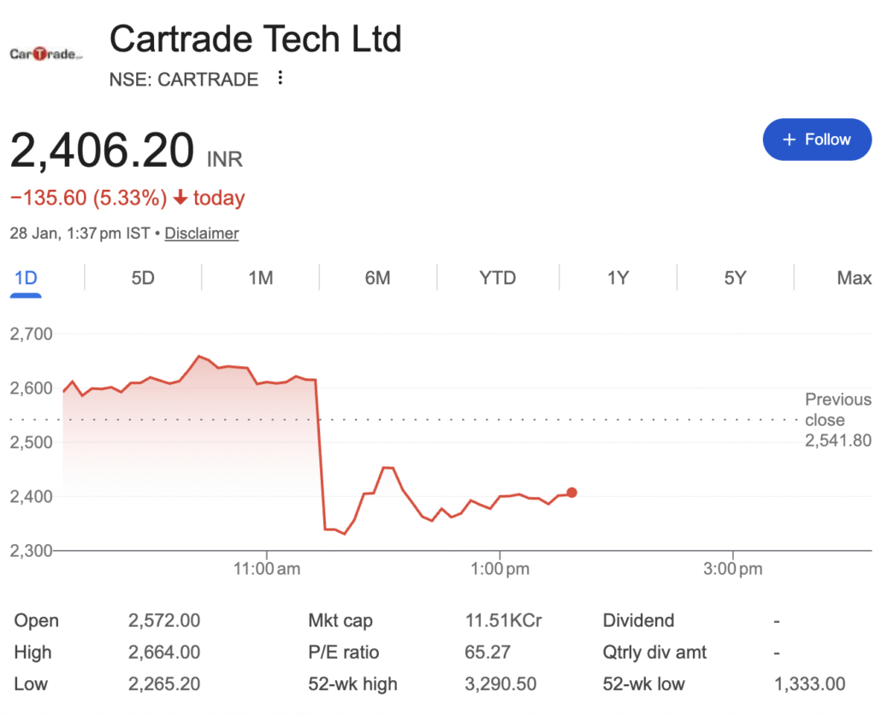This screenshot has height=716, width=876.
Task: Open the Disclaimer link
Action: pos(201,233)
